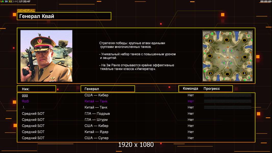Viewport: 272px width, 153px height.
Task: Click 'ГЛА — Подрыв' general entry
Action: (97, 113)
